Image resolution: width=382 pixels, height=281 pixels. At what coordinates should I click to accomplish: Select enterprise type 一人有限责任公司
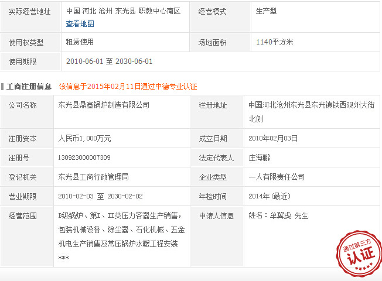coord(277,177)
